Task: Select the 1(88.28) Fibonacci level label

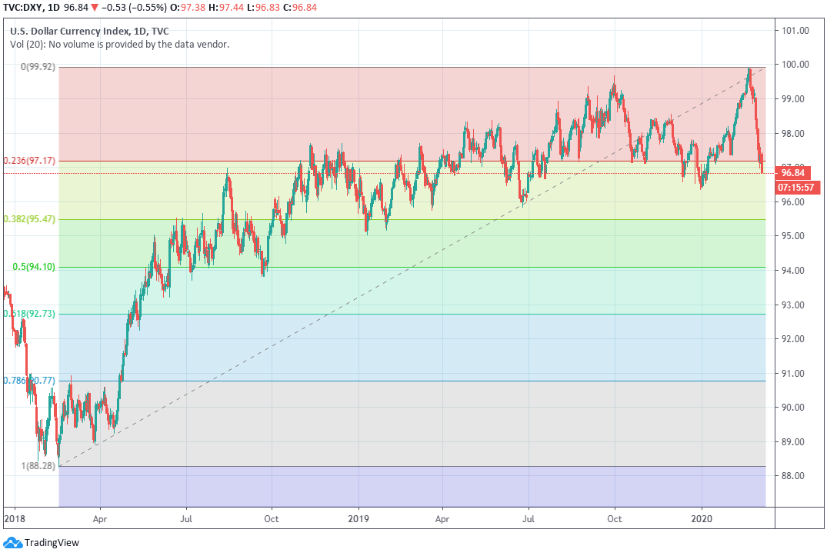Action: (38, 466)
